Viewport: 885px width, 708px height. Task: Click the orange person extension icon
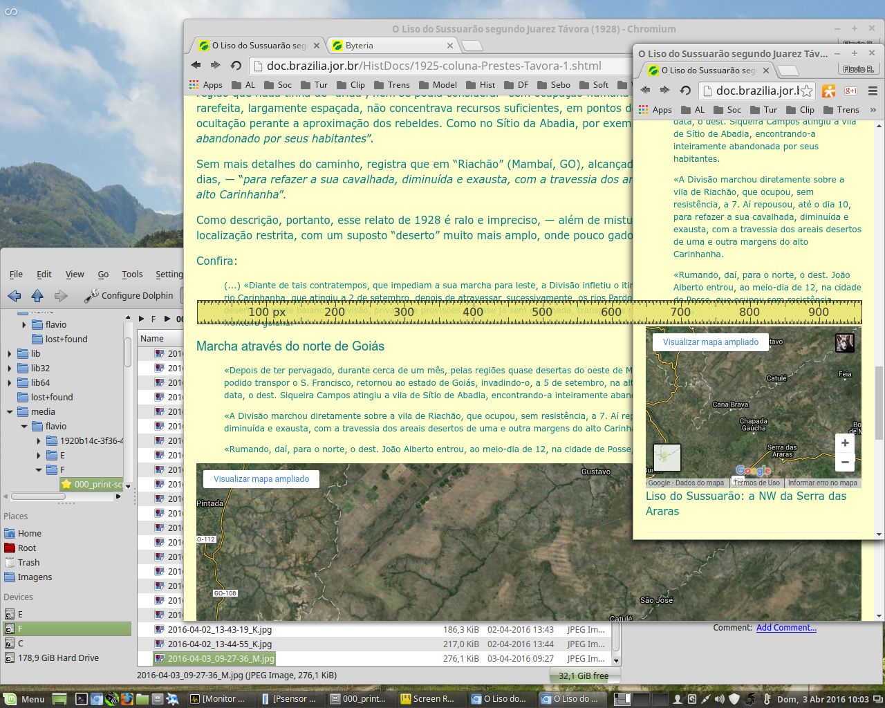coord(829,91)
